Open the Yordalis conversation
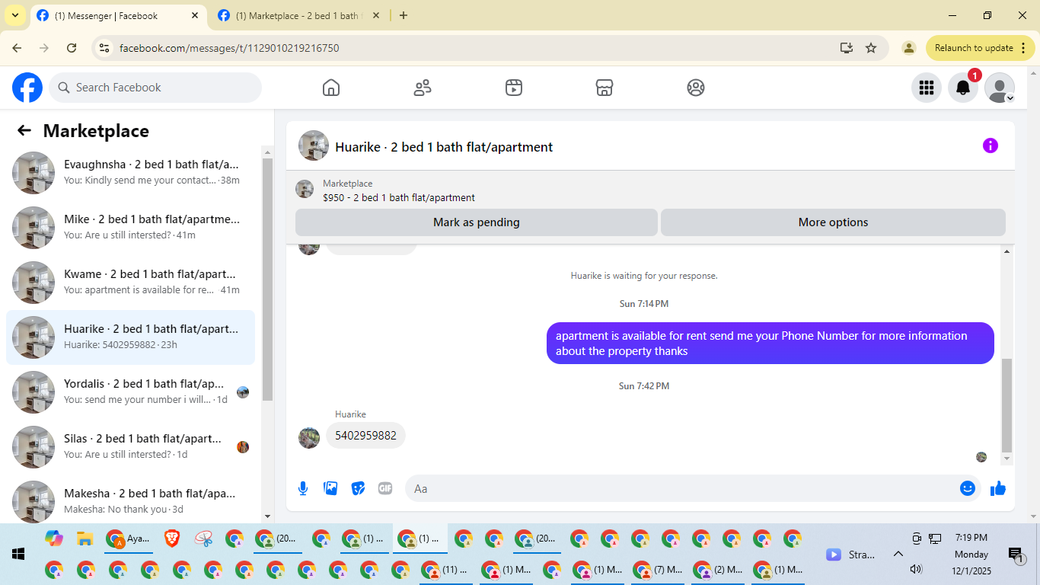1040x585 pixels. 130,392
